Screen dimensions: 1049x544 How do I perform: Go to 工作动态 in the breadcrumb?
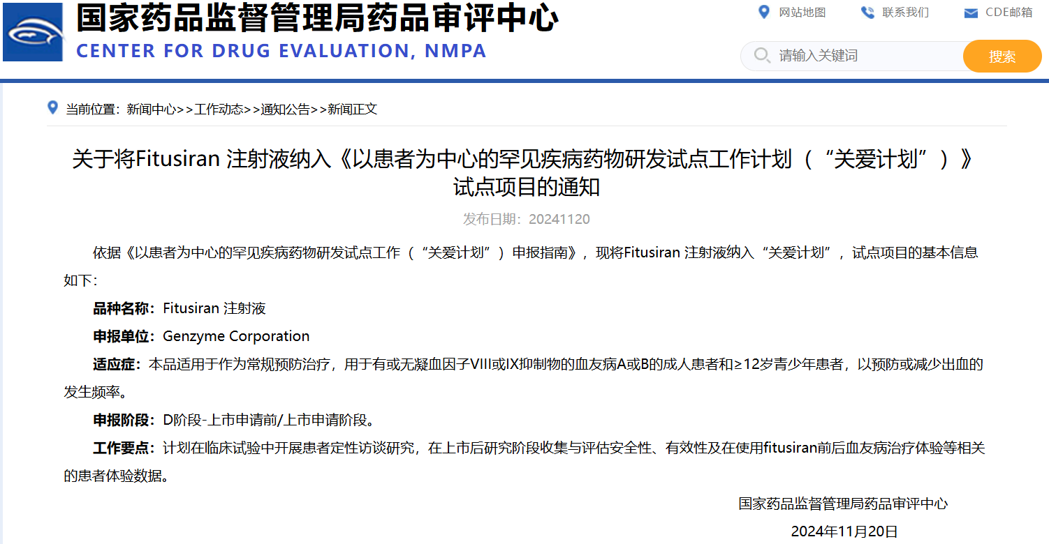[x=219, y=109]
